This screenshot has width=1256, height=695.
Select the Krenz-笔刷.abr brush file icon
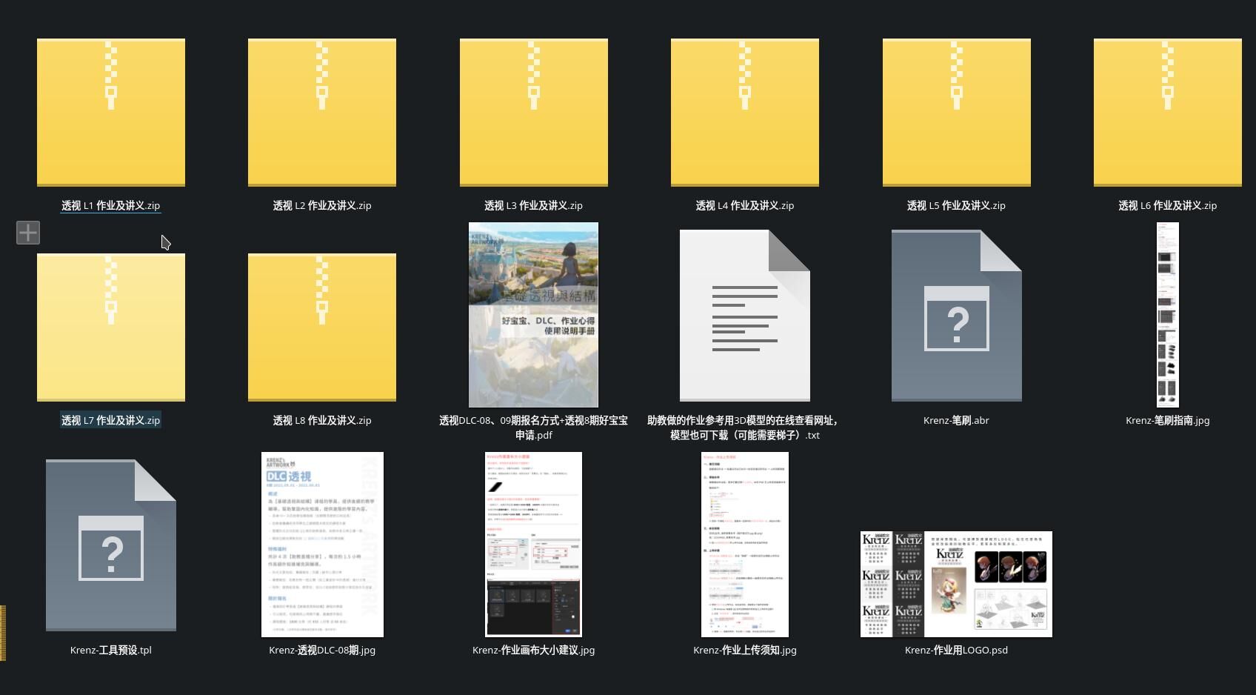[x=956, y=316]
